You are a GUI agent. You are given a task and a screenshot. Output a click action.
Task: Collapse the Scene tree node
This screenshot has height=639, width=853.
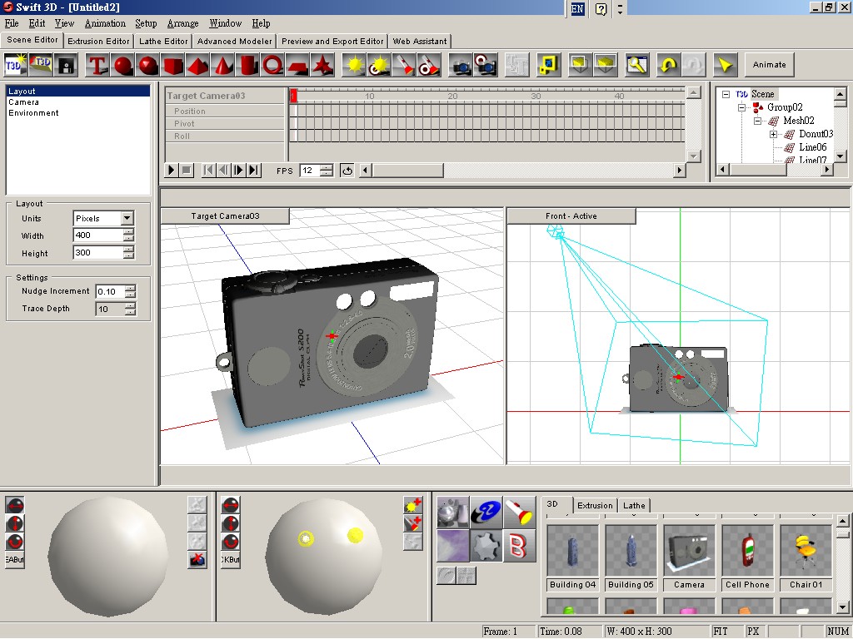(x=726, y=95)
